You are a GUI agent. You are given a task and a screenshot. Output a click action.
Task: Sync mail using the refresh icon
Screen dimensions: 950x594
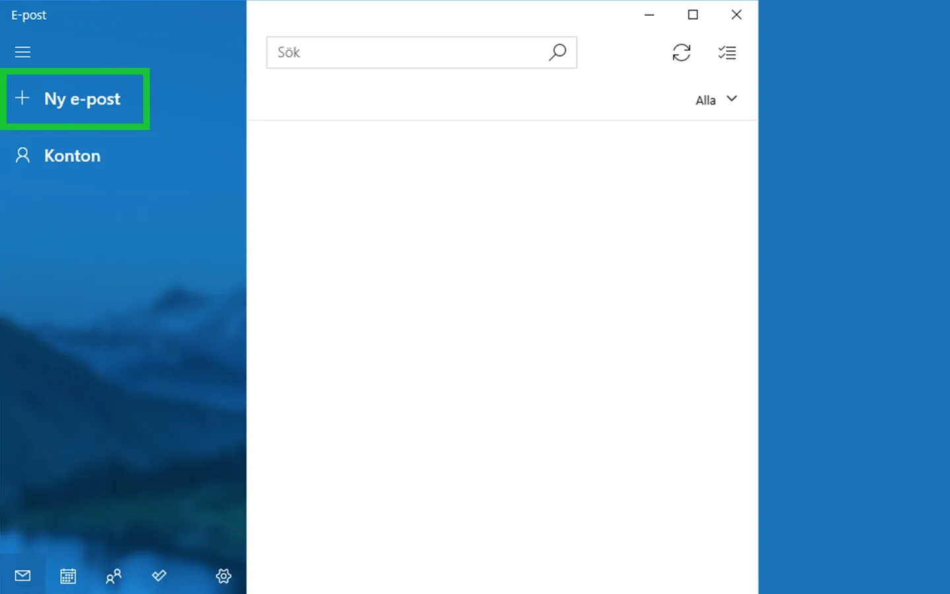(x=681, y=53)
